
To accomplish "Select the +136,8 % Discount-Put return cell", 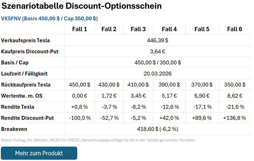I will (x=235, y=118).
